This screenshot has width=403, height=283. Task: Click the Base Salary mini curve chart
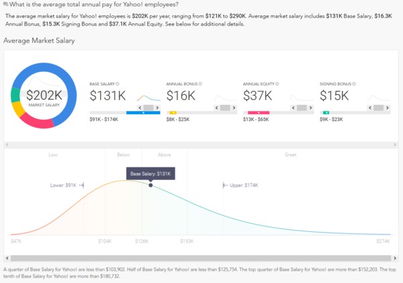coord(148,97)
